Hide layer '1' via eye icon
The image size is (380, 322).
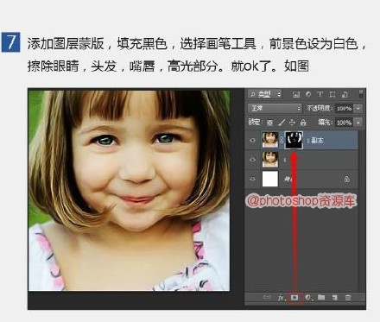(253, 160)
